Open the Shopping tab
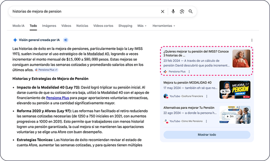This screenshot has width=270, height=161. 125,26
